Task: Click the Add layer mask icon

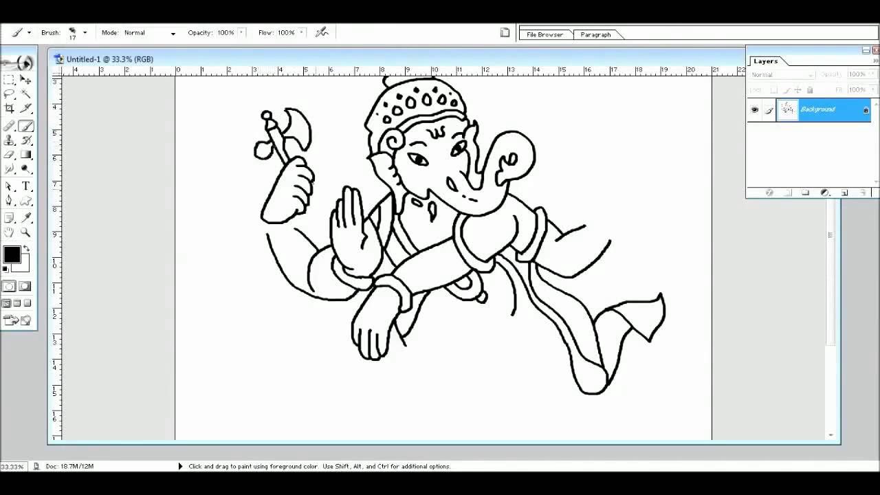Action: pos(787,192)
